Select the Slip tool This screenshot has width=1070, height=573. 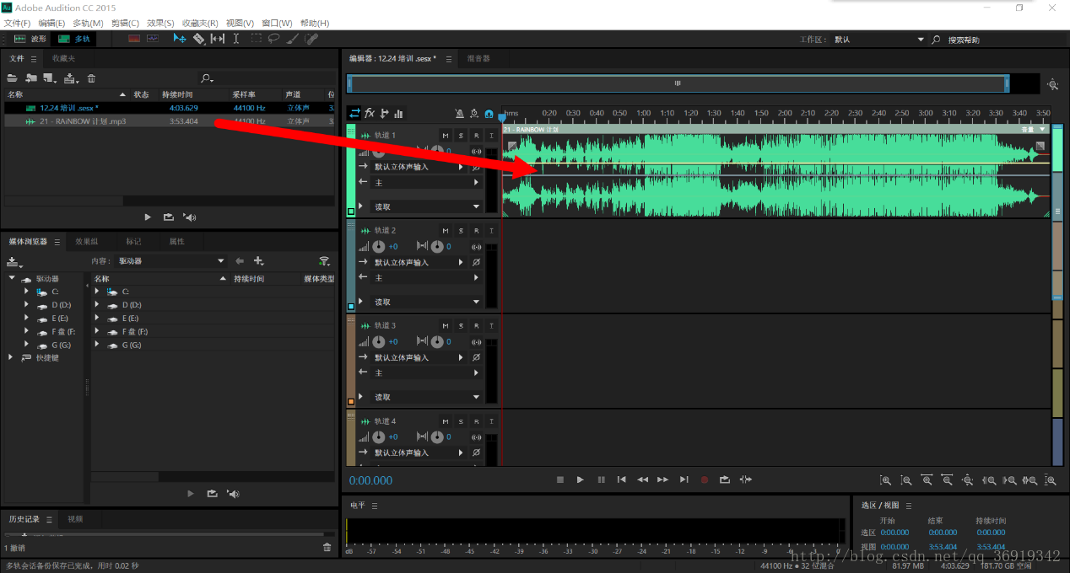pos(218,39)
